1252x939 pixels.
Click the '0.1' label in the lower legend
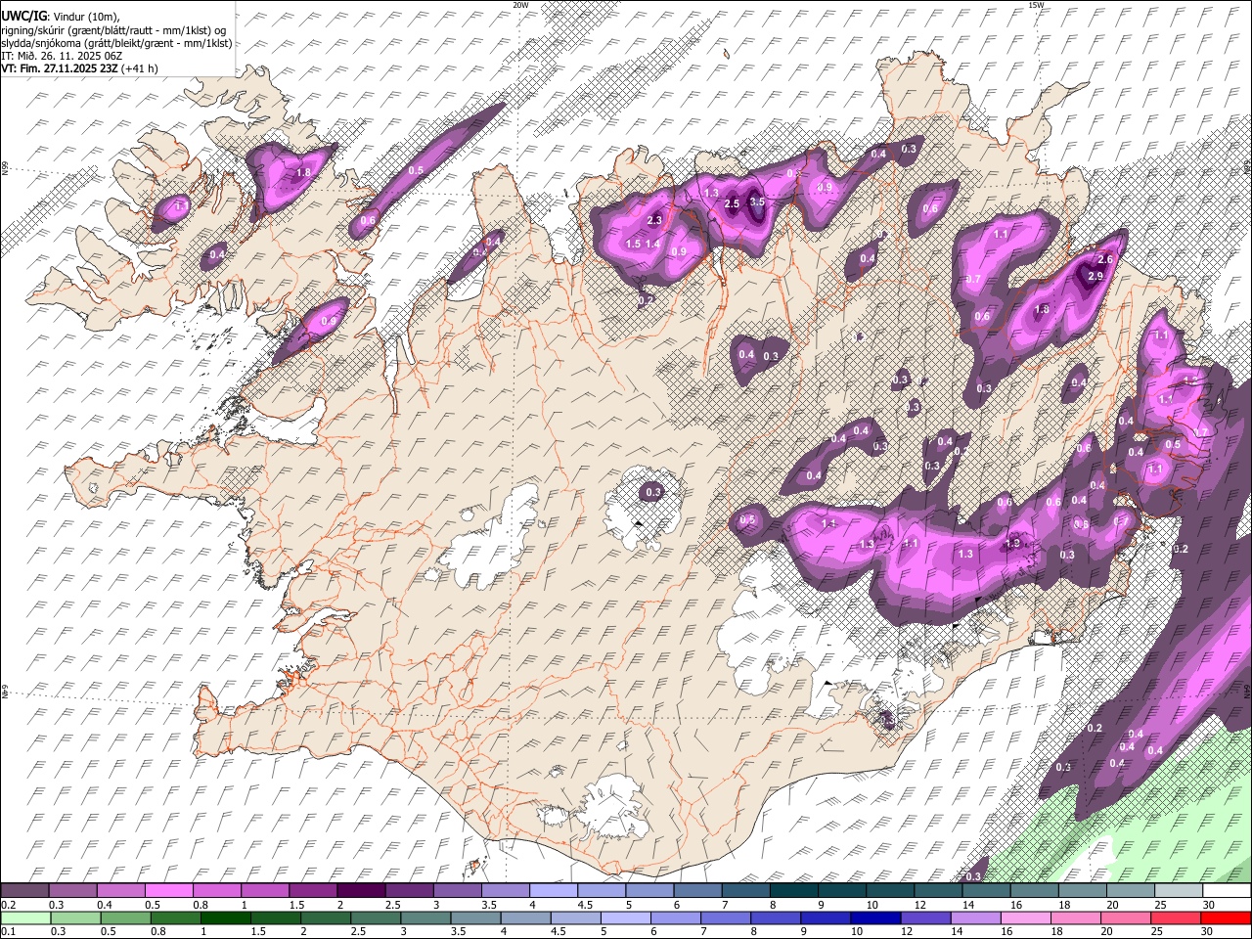pos(7,932)
